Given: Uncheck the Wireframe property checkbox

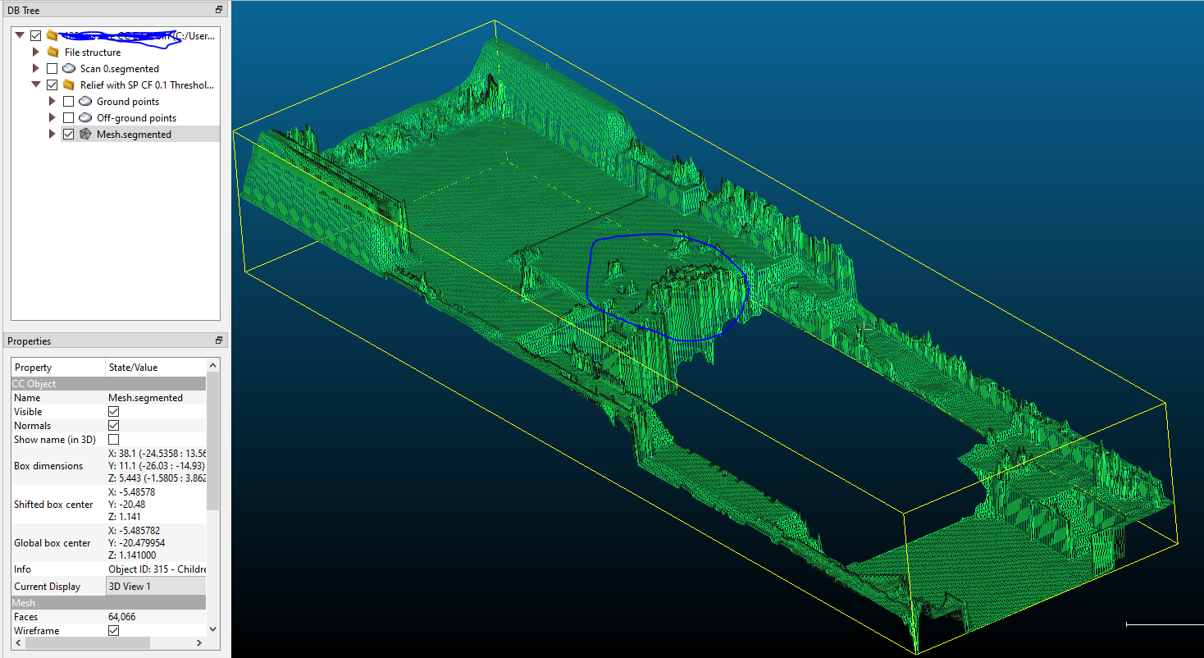Looking at the screenshot, I should (114, 631).
